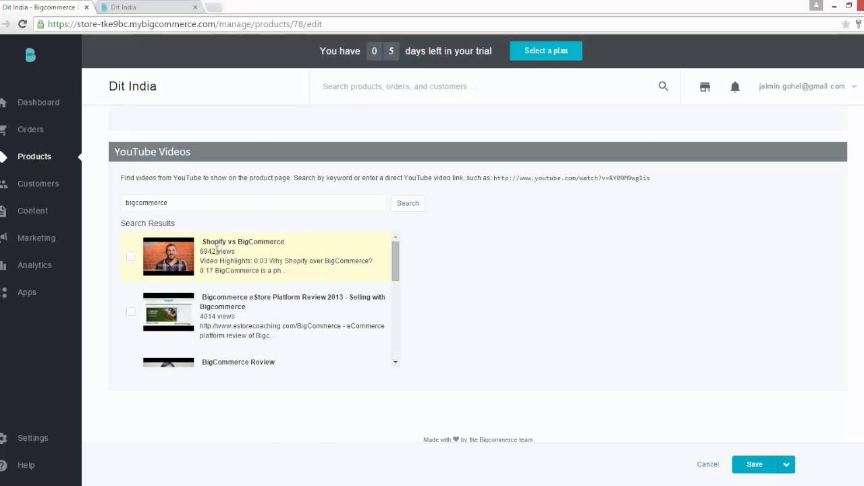864x486 pixels.
Task: Click the secure padlock icon in address bar
Action: (40, 24)
